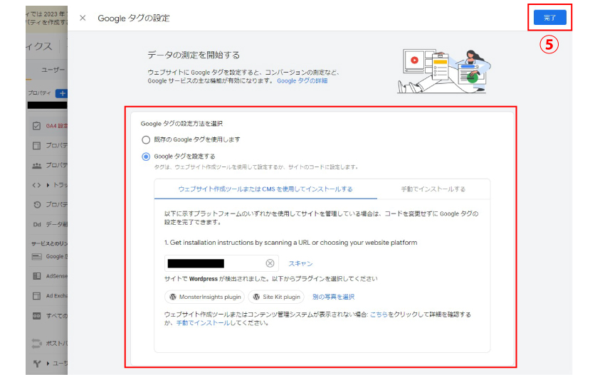
Task: Select 既存の Google タグを使用します radio option
Action: coord(146,139)
